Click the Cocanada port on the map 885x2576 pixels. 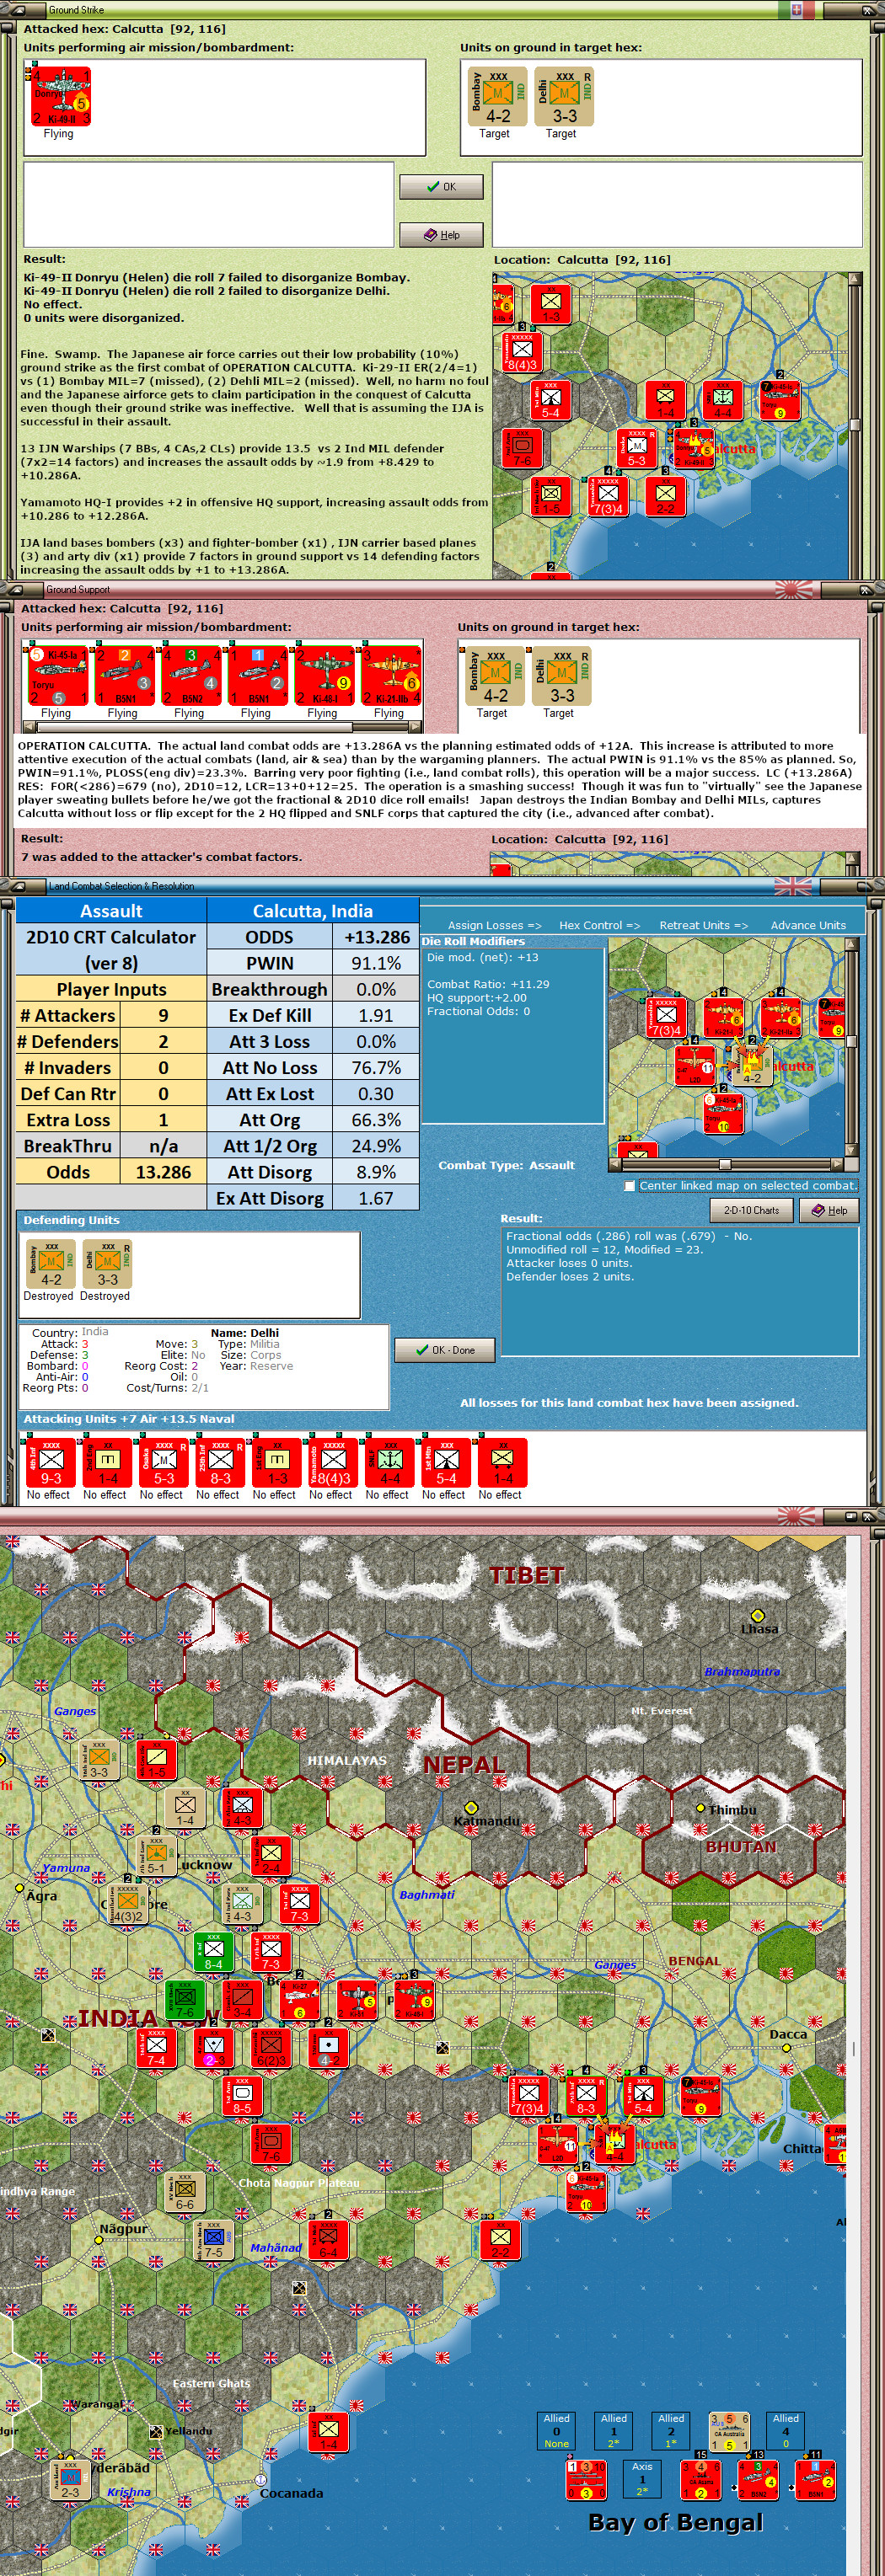(x=260, y=2480)
